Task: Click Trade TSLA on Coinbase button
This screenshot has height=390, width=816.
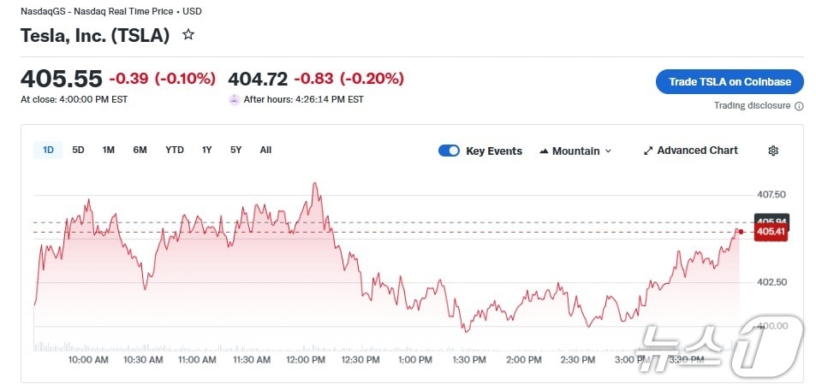Action: coord(730,81)
